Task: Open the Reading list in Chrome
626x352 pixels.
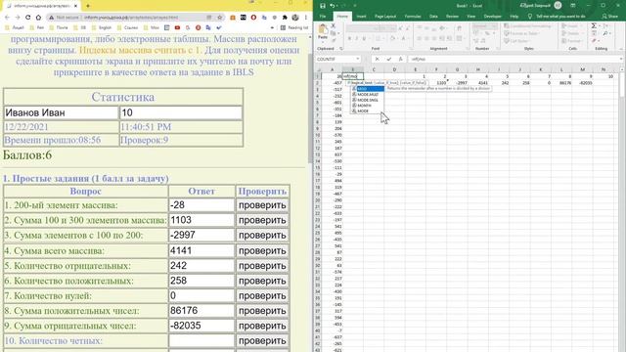Action: point(294,27)
